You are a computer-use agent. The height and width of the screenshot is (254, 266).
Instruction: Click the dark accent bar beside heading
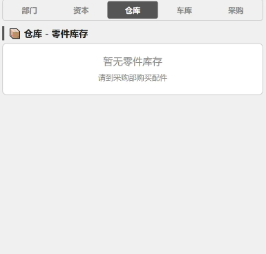[3, 33]
